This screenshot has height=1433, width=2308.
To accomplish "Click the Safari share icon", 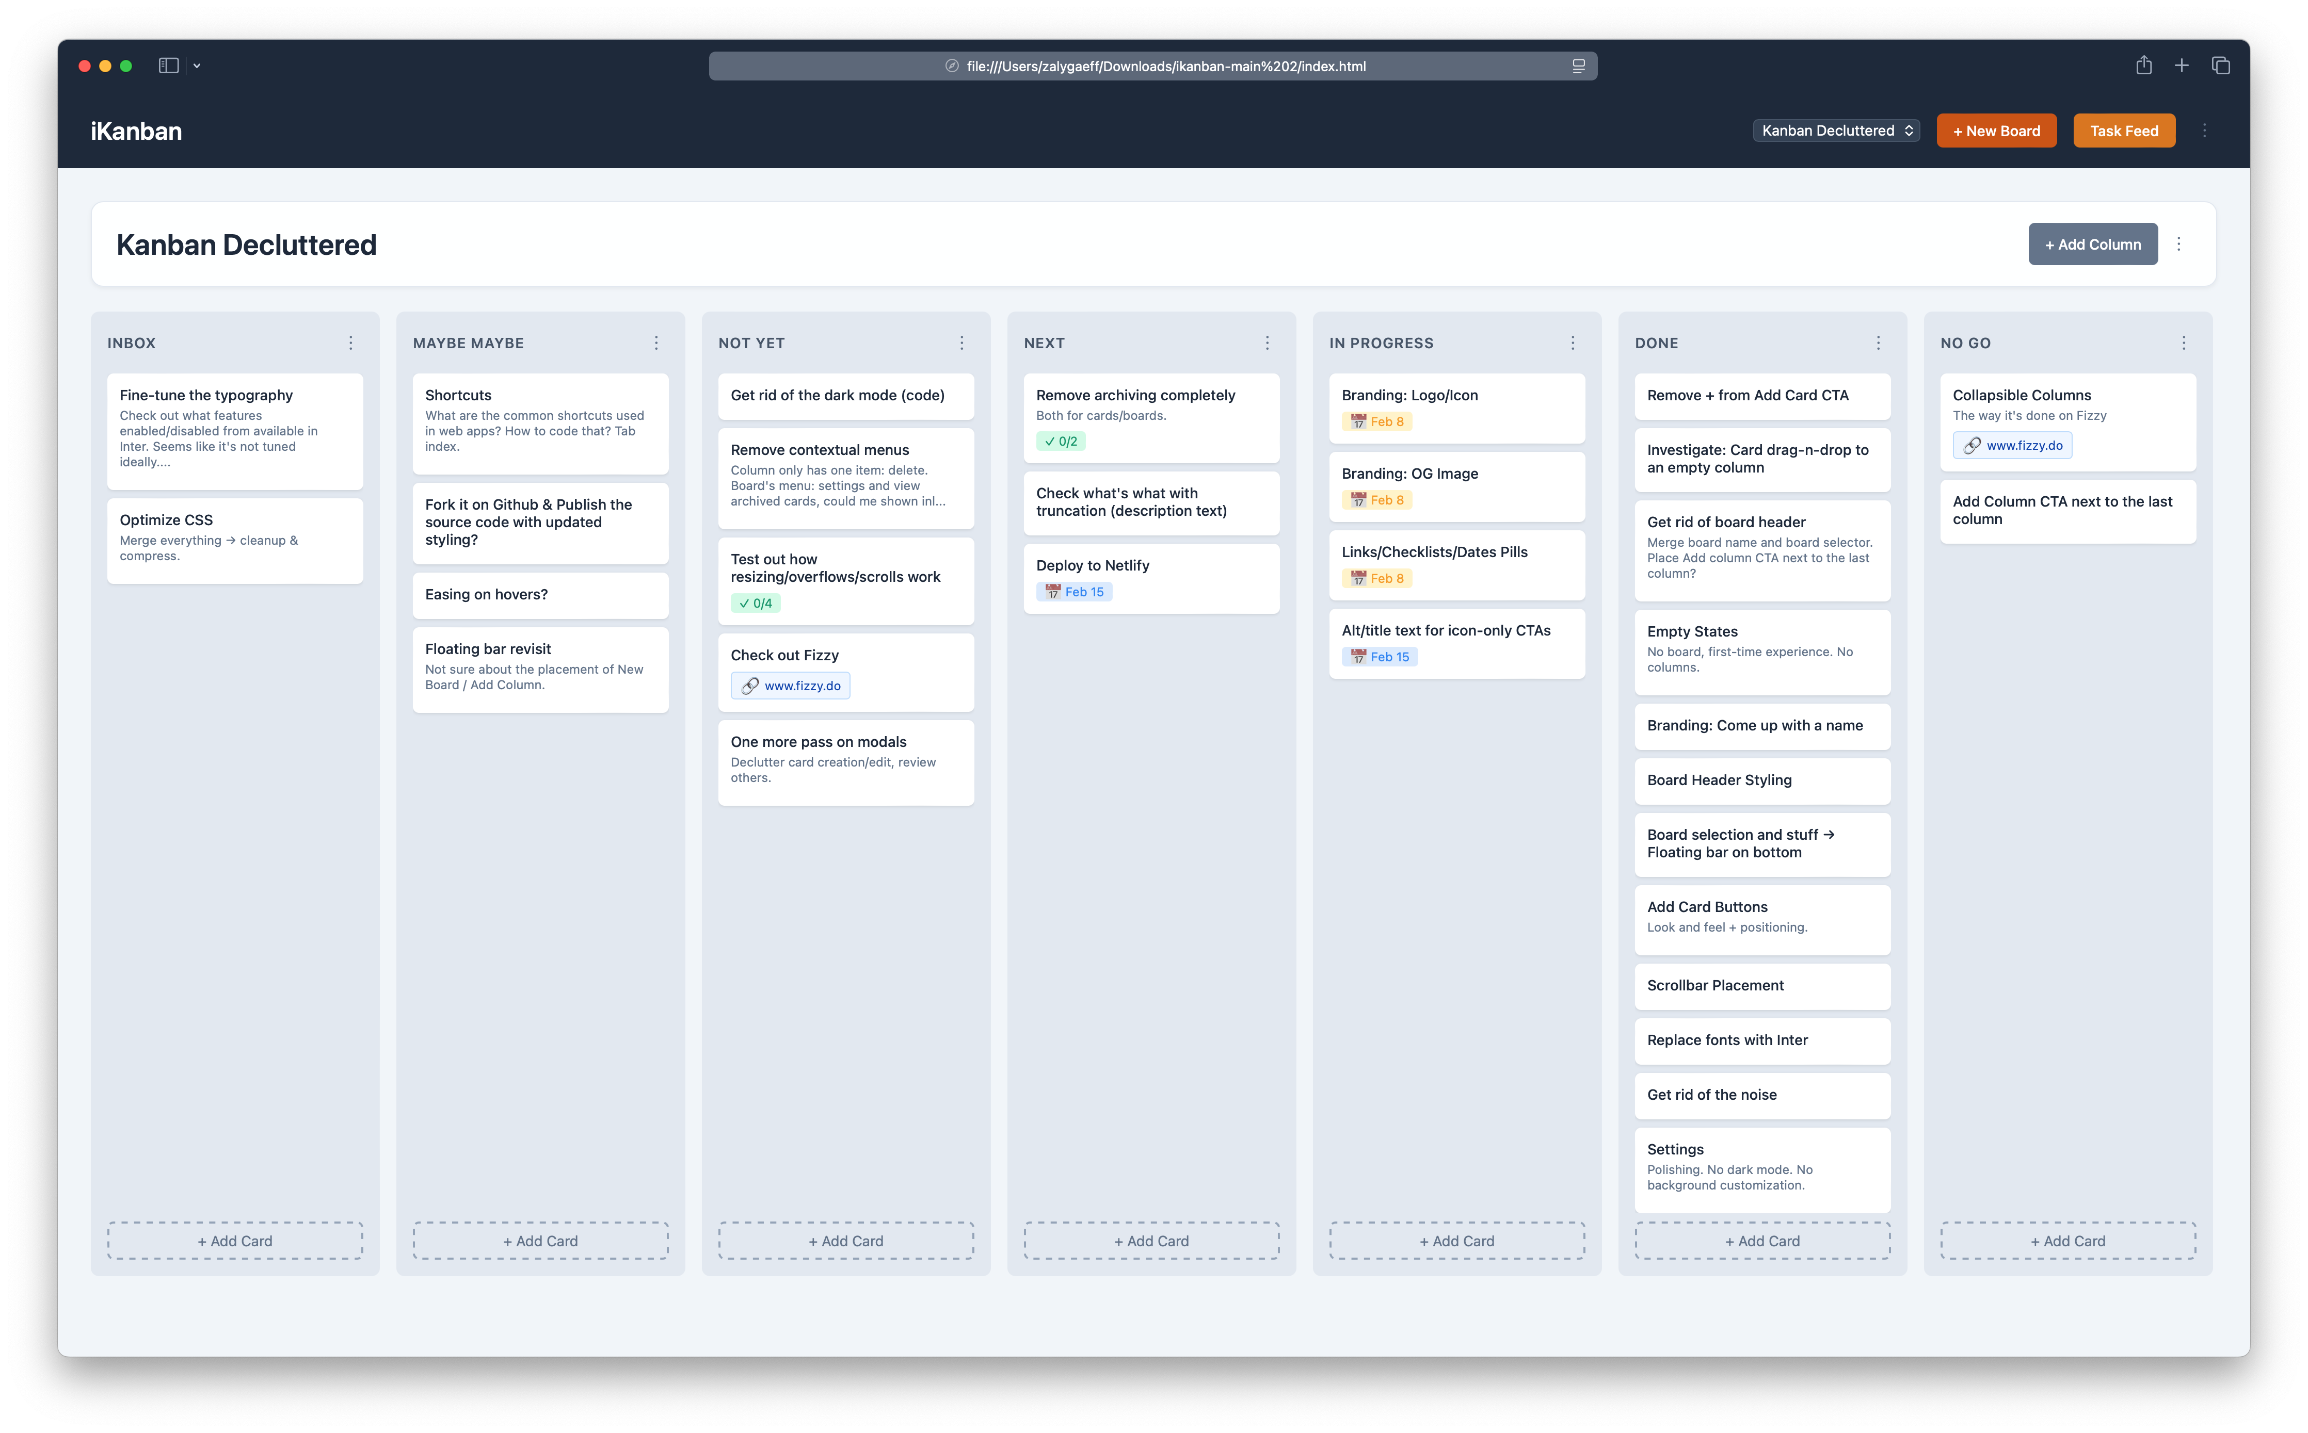I will point(2143,66).
